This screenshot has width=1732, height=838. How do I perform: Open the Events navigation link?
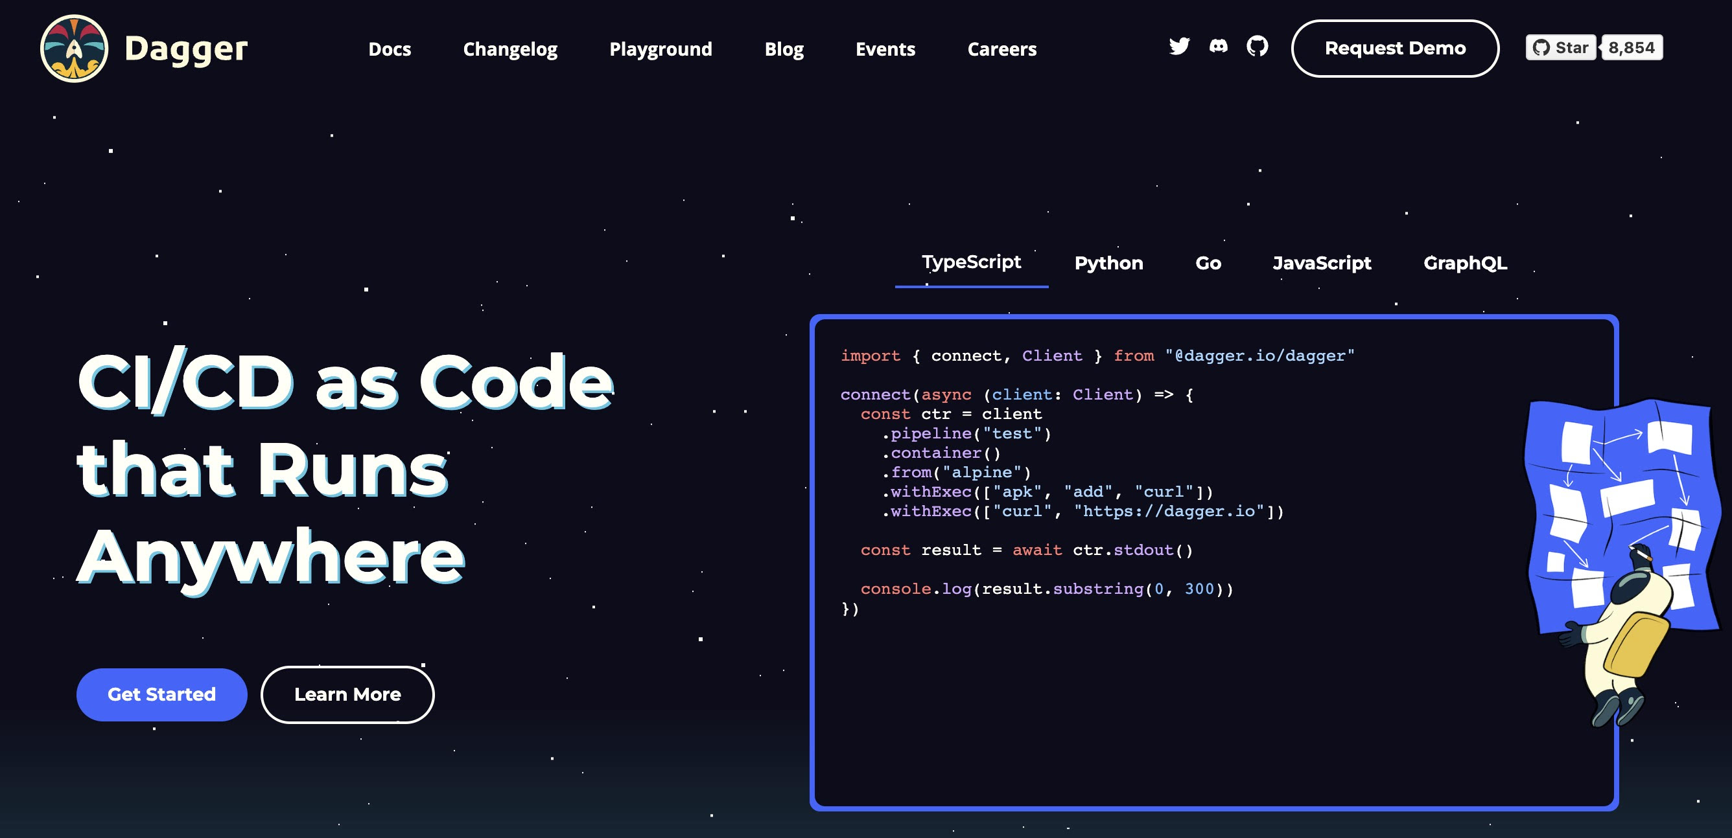(885, 49)
